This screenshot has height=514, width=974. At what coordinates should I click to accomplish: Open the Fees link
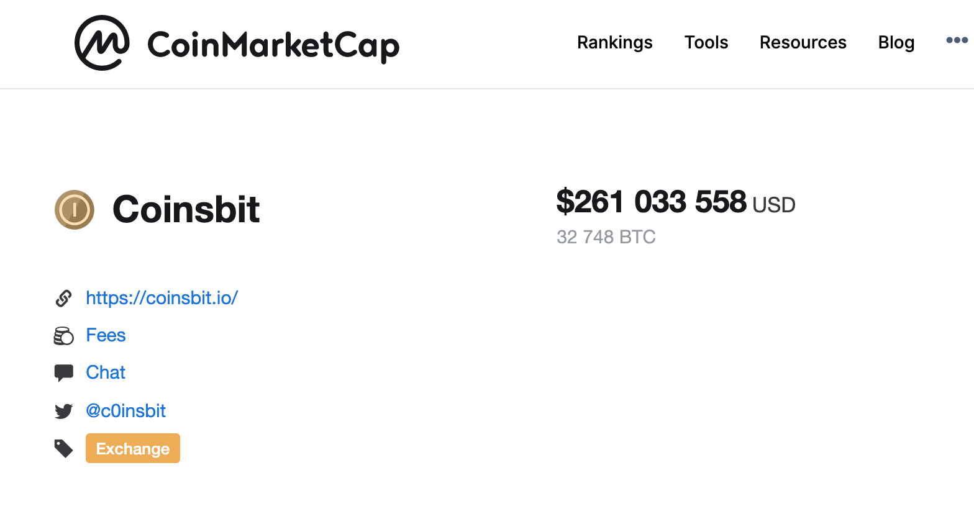[x=106, y=335]
